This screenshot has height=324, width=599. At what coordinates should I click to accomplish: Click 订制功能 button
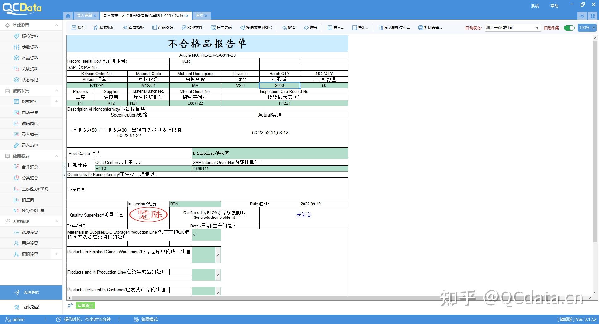31,307
